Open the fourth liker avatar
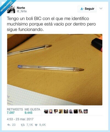110x132 pixels. click(61, 111)
